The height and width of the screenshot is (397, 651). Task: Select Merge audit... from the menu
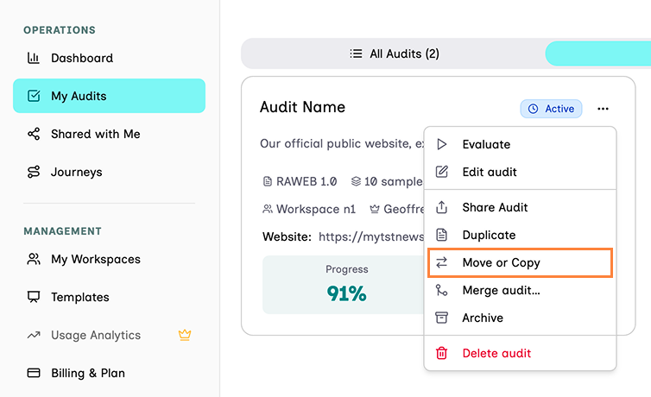[520, 290]
